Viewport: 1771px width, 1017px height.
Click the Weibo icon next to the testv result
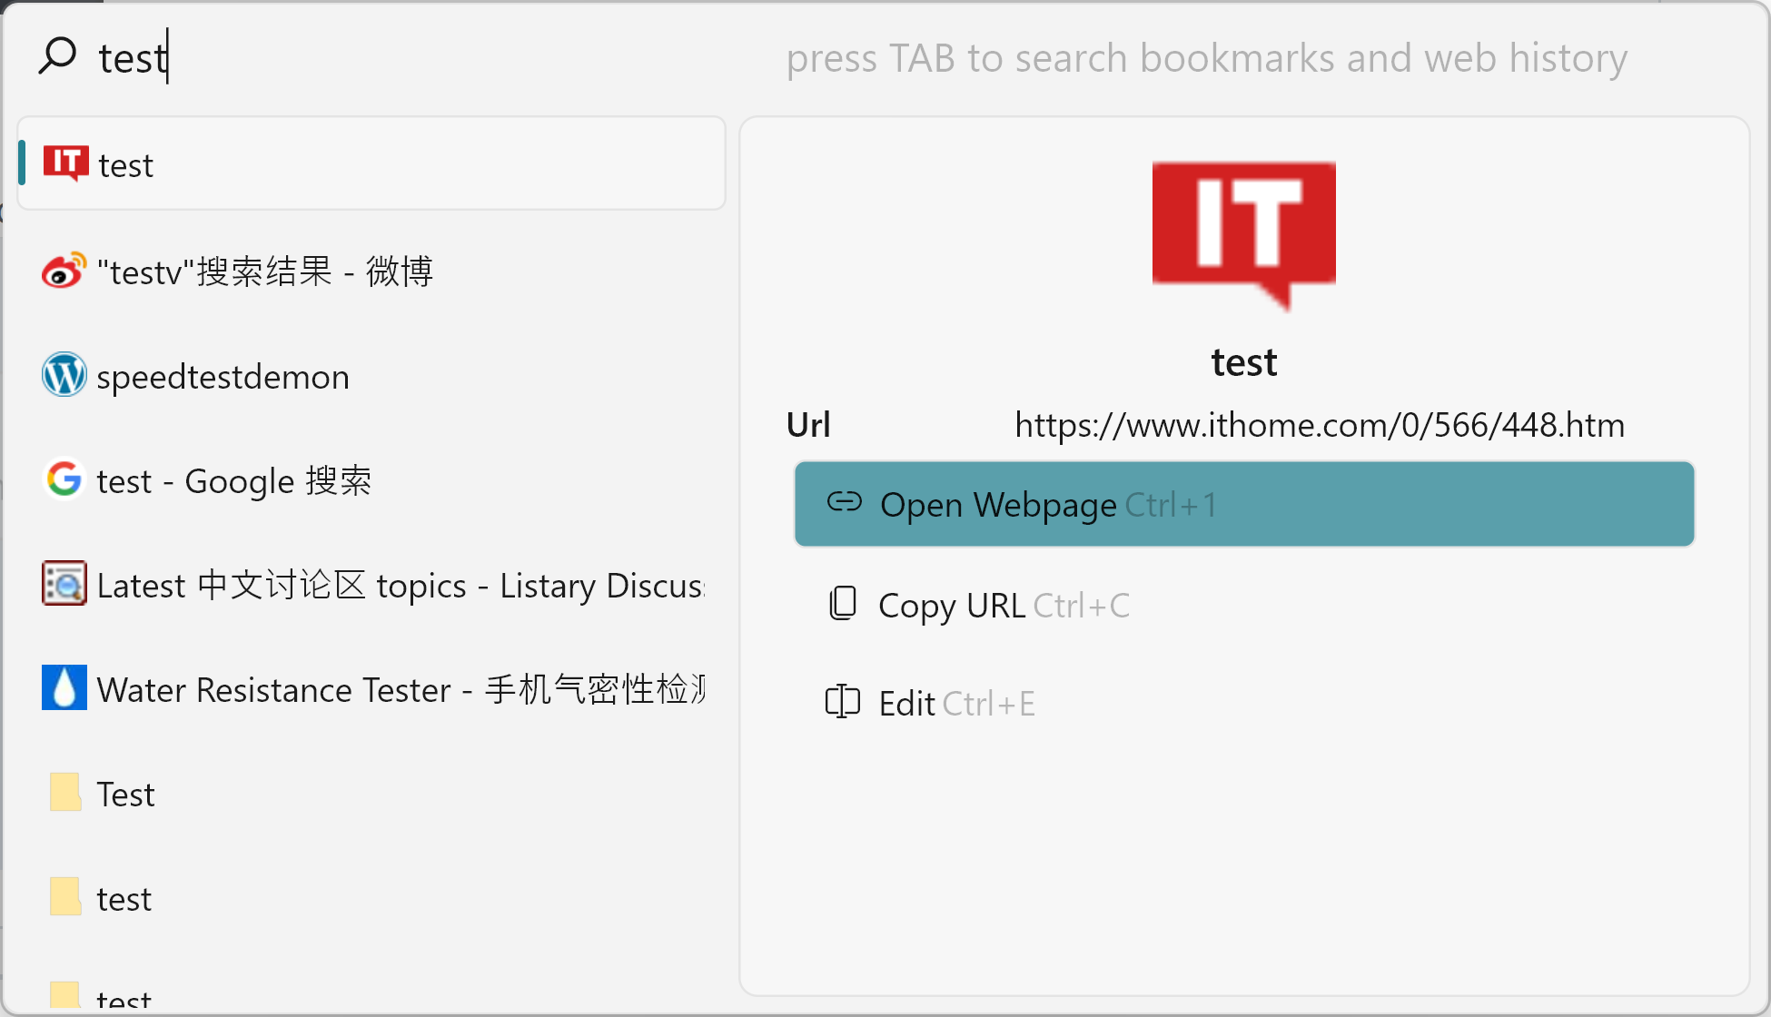click(62, 270)
